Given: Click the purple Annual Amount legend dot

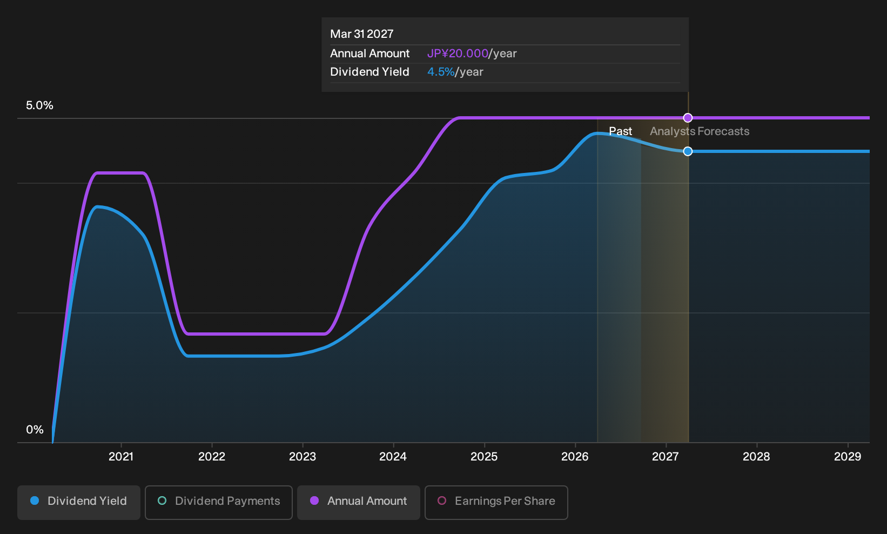Looking at the screenshot, I should pos(314,500).
